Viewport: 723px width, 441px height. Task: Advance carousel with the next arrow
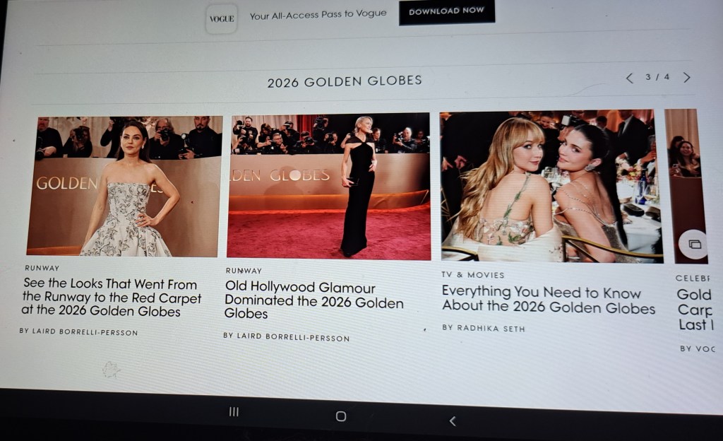(x=686, y=78)
